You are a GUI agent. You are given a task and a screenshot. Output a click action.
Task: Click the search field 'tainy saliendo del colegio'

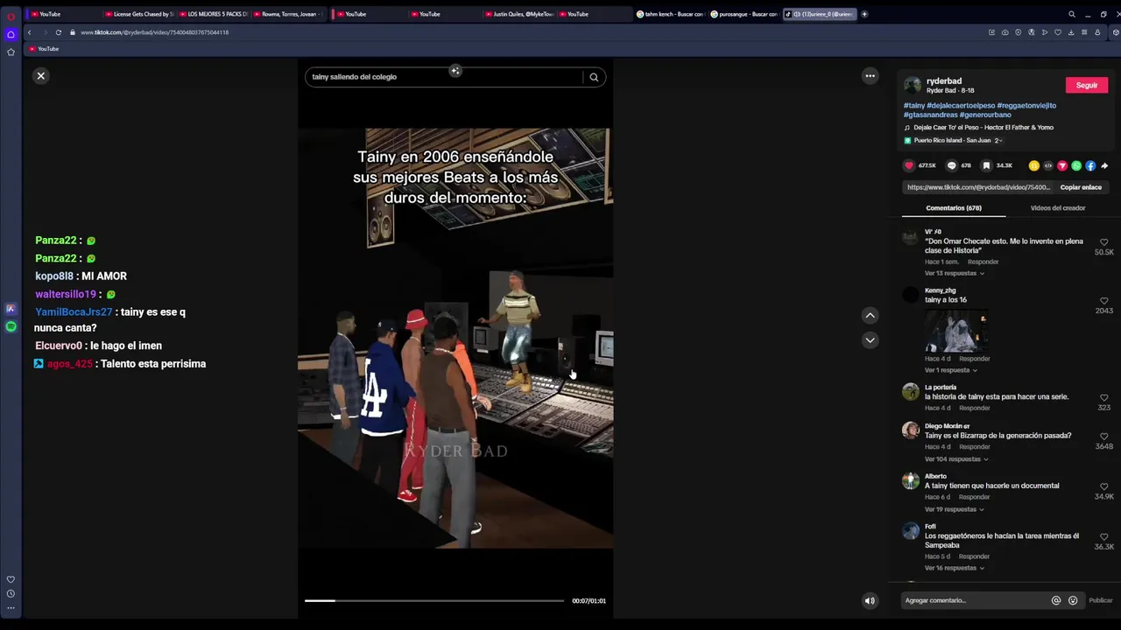(445, 77)
